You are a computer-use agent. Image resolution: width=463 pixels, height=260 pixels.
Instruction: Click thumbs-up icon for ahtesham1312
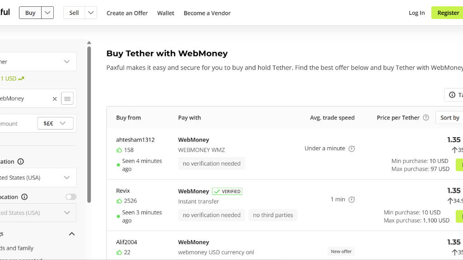[x=119, y=150]
